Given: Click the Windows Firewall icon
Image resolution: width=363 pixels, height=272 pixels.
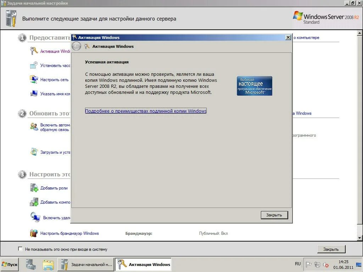Looking at the screenshot, I should pyautogui.click(x=34, y=233).
